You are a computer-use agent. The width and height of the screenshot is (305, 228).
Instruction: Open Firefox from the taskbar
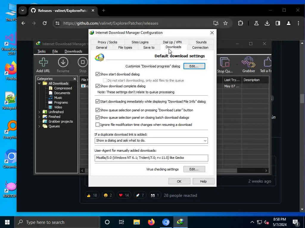(x=151, y=222)
